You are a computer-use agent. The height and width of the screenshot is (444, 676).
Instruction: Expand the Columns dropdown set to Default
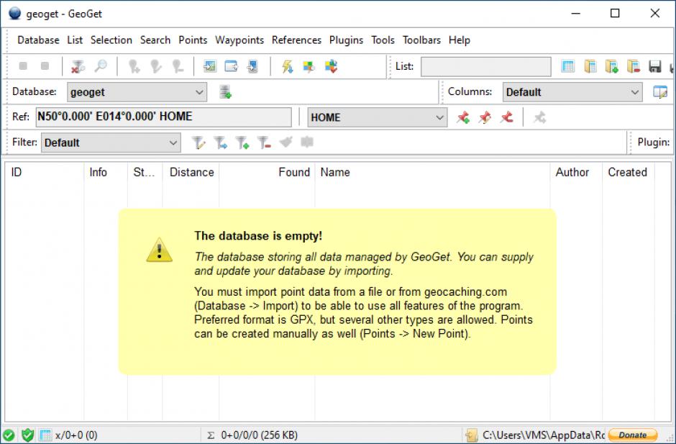(572, 92)
